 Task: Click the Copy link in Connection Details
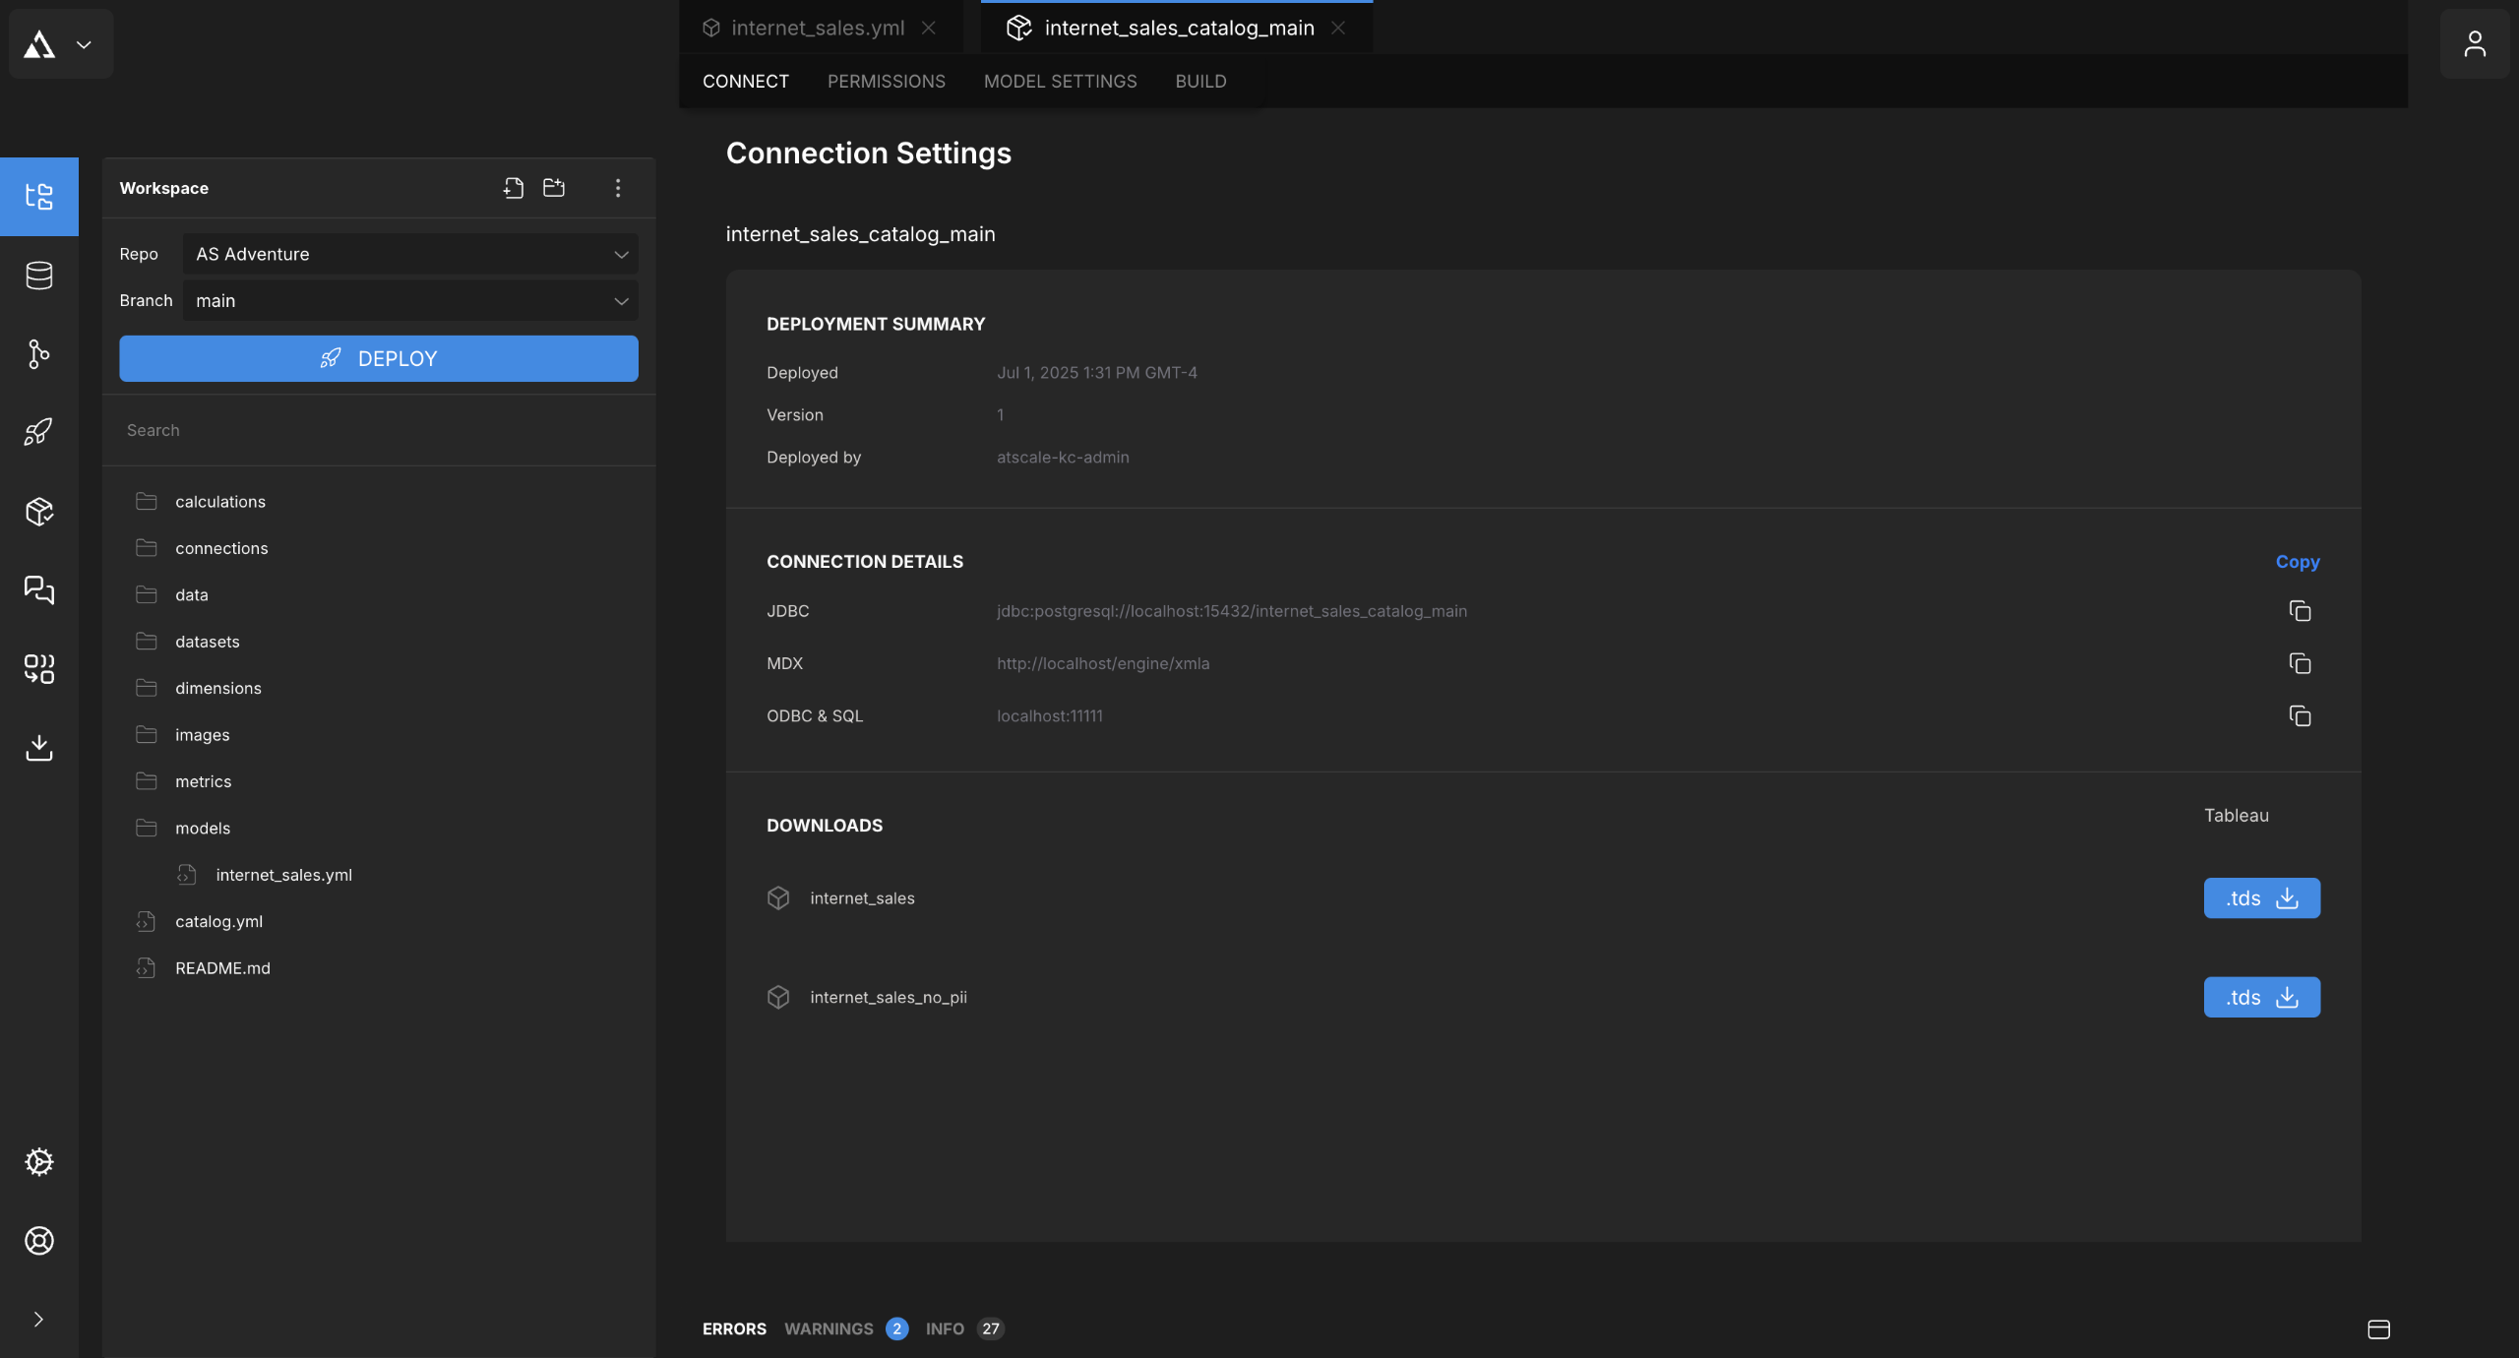pyautogui.click(x=2297, y=562)
